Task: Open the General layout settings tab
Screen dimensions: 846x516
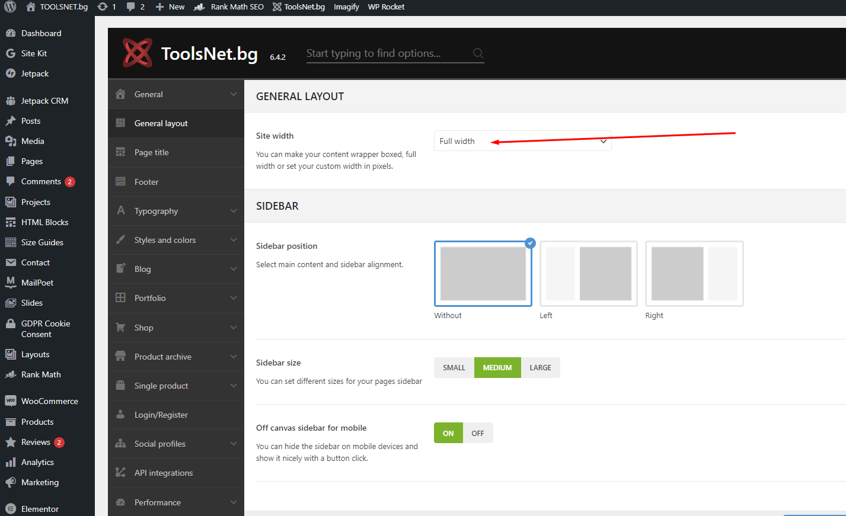Action: pyautogui.click(x=176, y=123)
